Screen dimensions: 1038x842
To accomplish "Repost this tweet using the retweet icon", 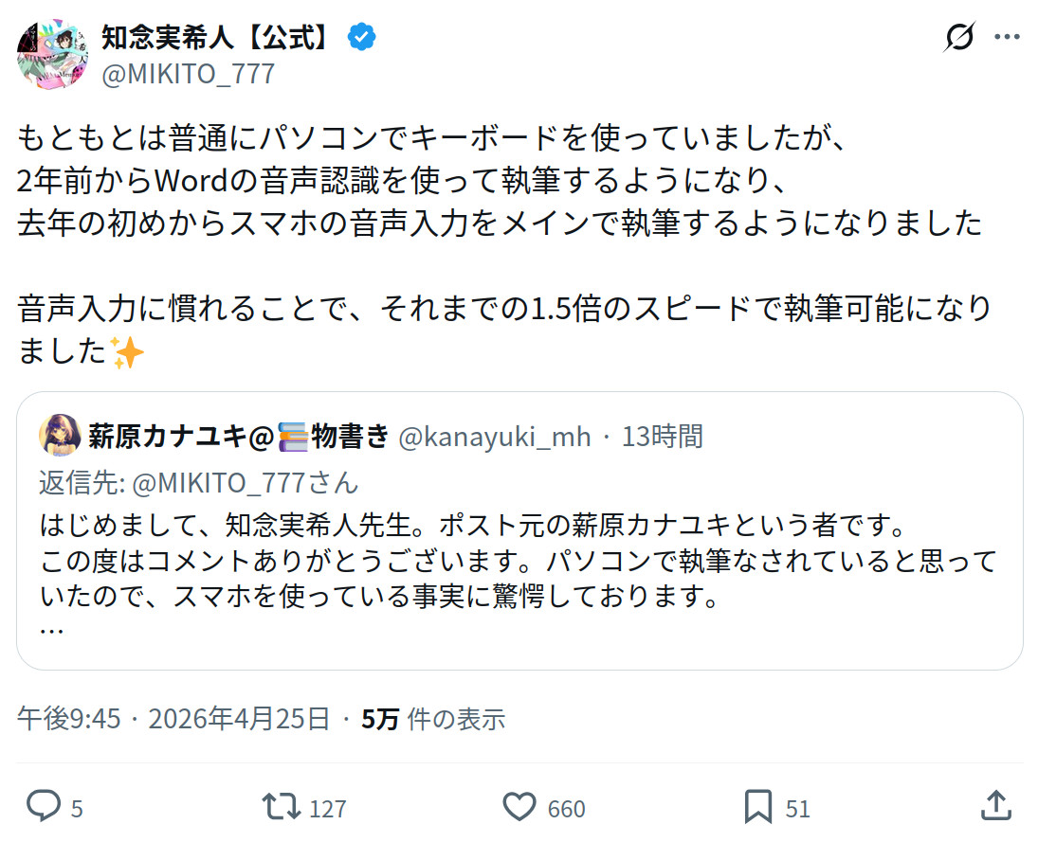I will pyautogui.click(x=281, y=806).
